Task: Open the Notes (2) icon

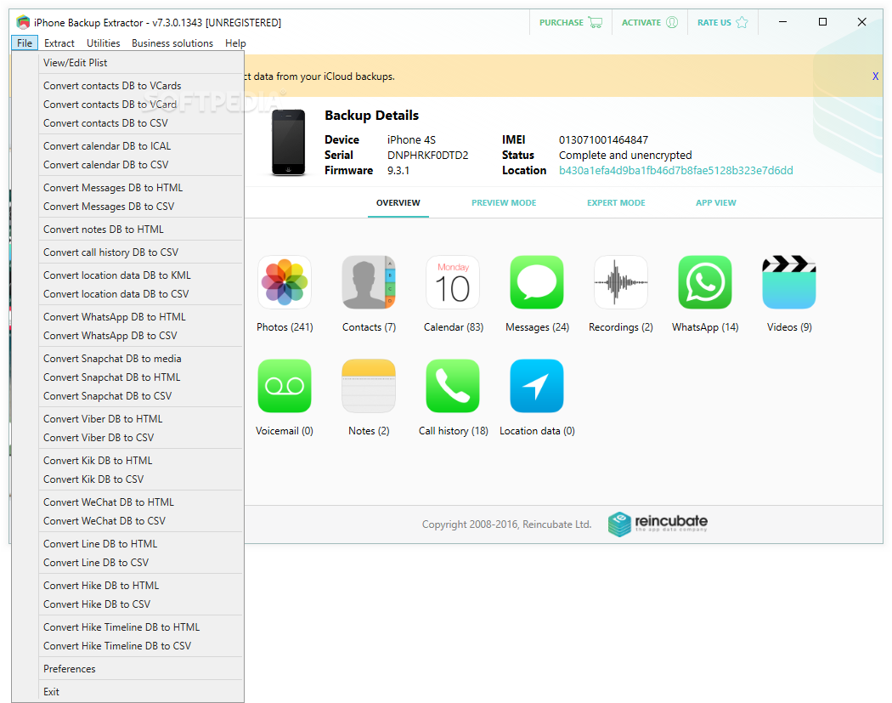Action: pyautogui.click(x=369, y=385)
